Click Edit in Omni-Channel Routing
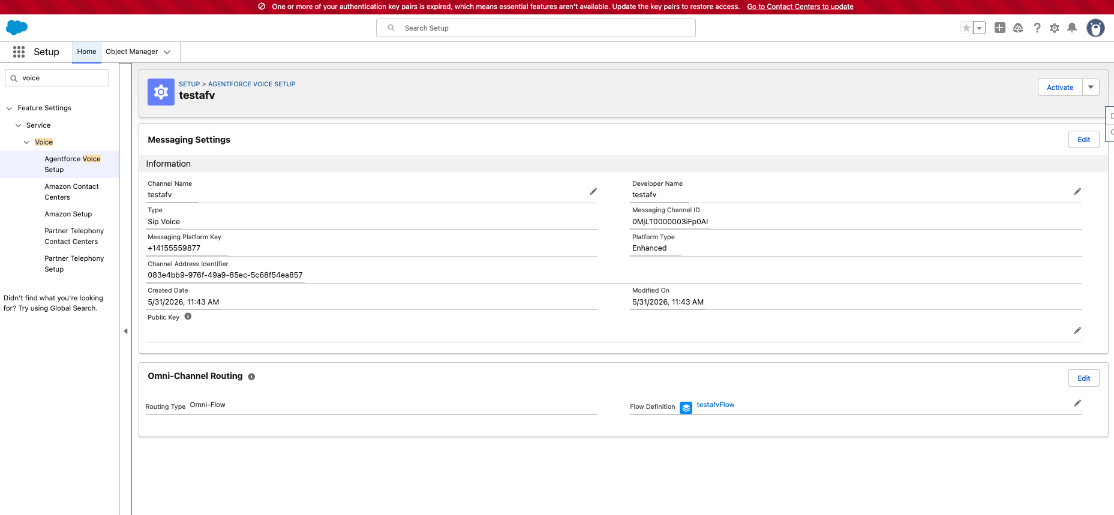Screen dimensions: 1114x515 tap(1083, 378)
